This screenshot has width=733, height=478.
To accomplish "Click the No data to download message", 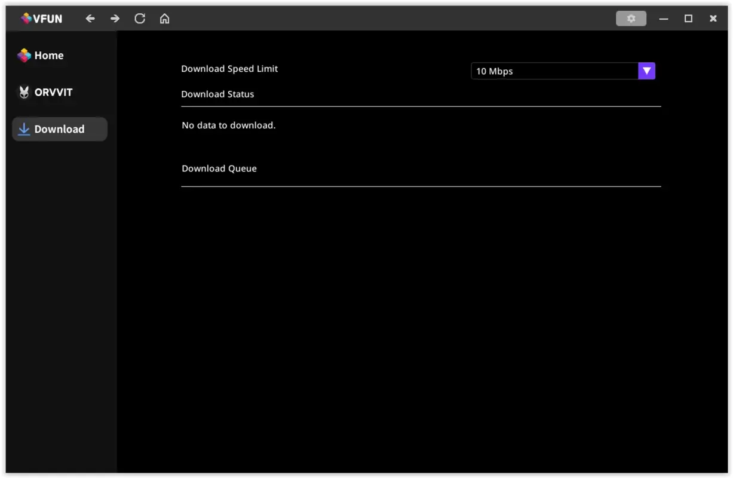I will (229, 125).
